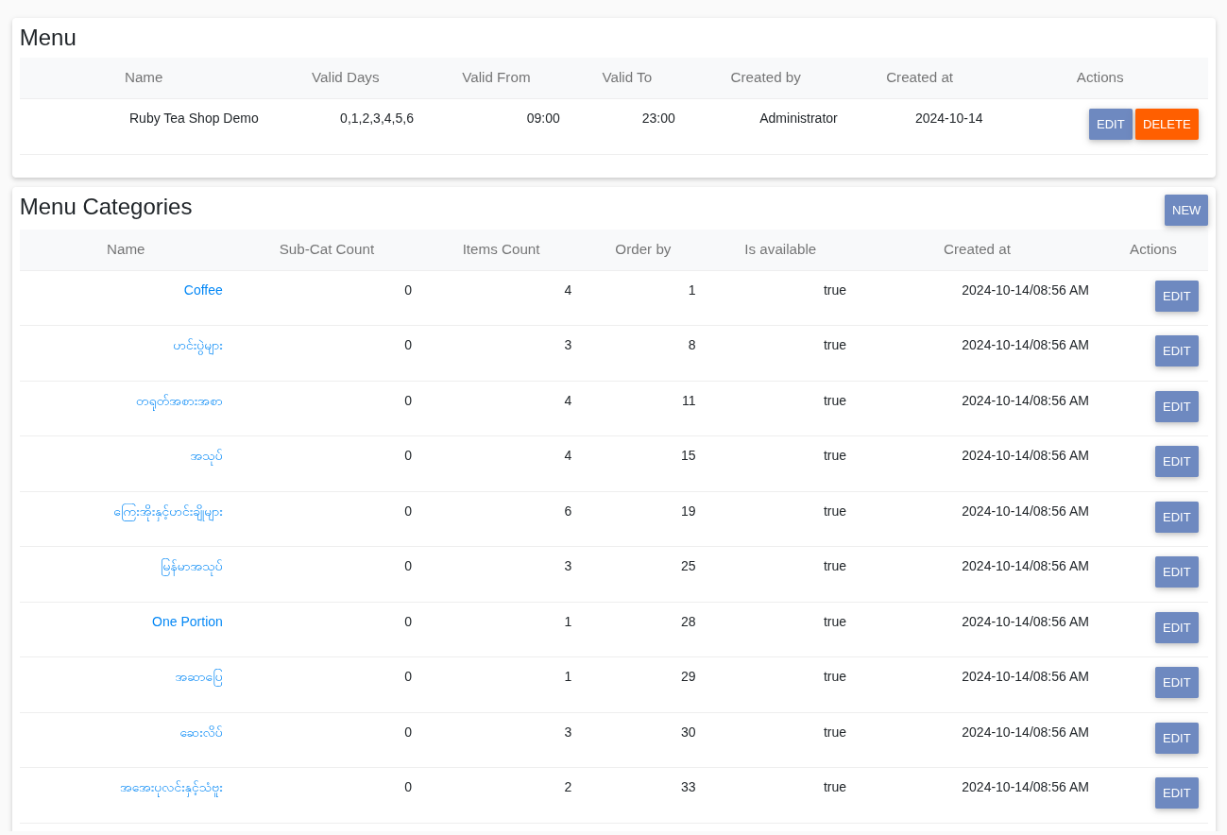Click the Name column header in Menu Categories
1227x835 pixels.
(126, 249)
